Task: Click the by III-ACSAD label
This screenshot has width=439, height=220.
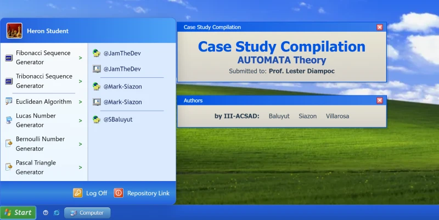Action: (x=237, y=116)
